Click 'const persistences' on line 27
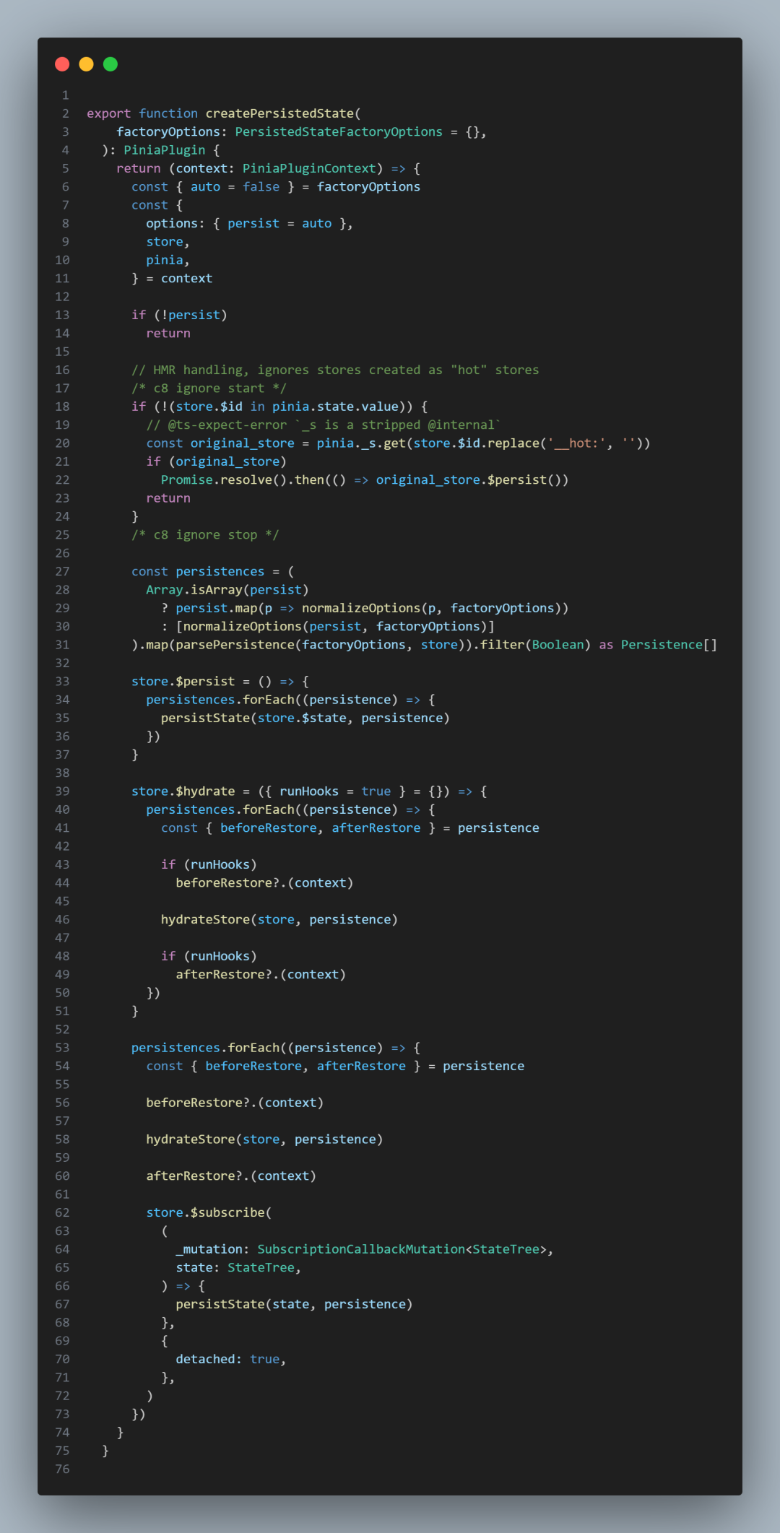780x1533 pixels. click(198, 572)
